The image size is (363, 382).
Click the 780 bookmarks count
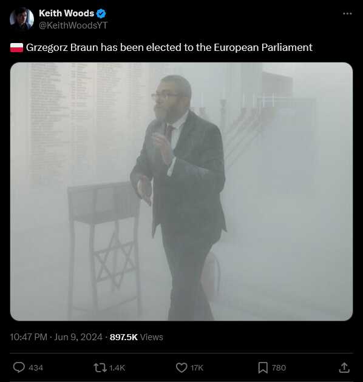click(x=279, y=367)
